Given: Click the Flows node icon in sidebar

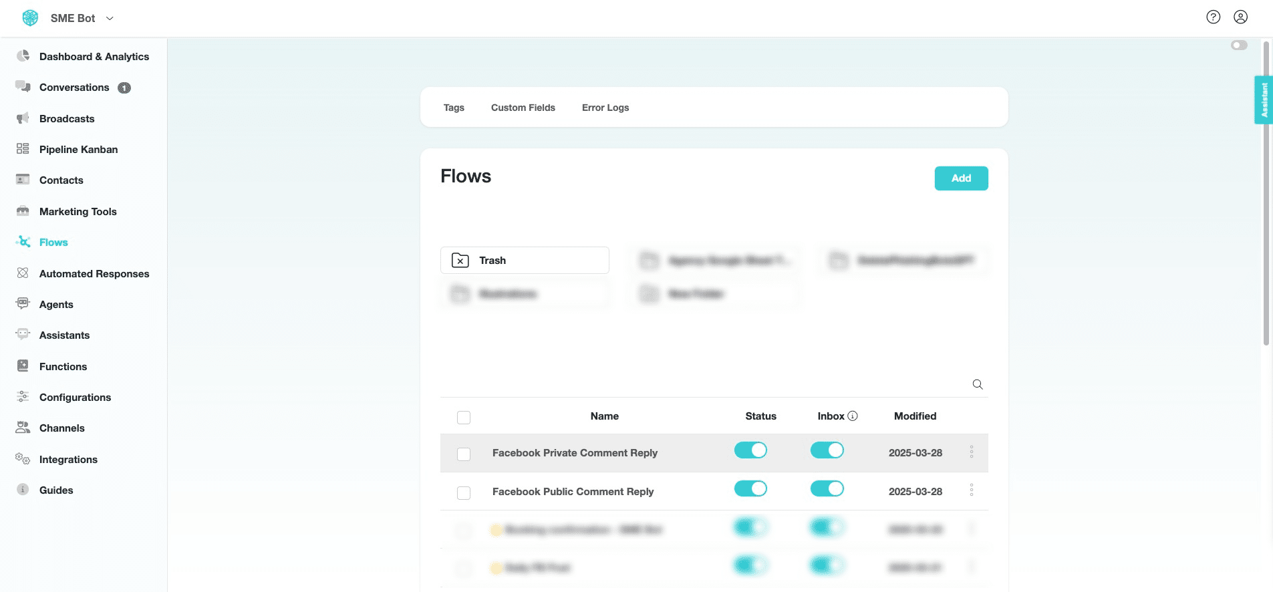Looking at the screenshot, I should 23,241.
